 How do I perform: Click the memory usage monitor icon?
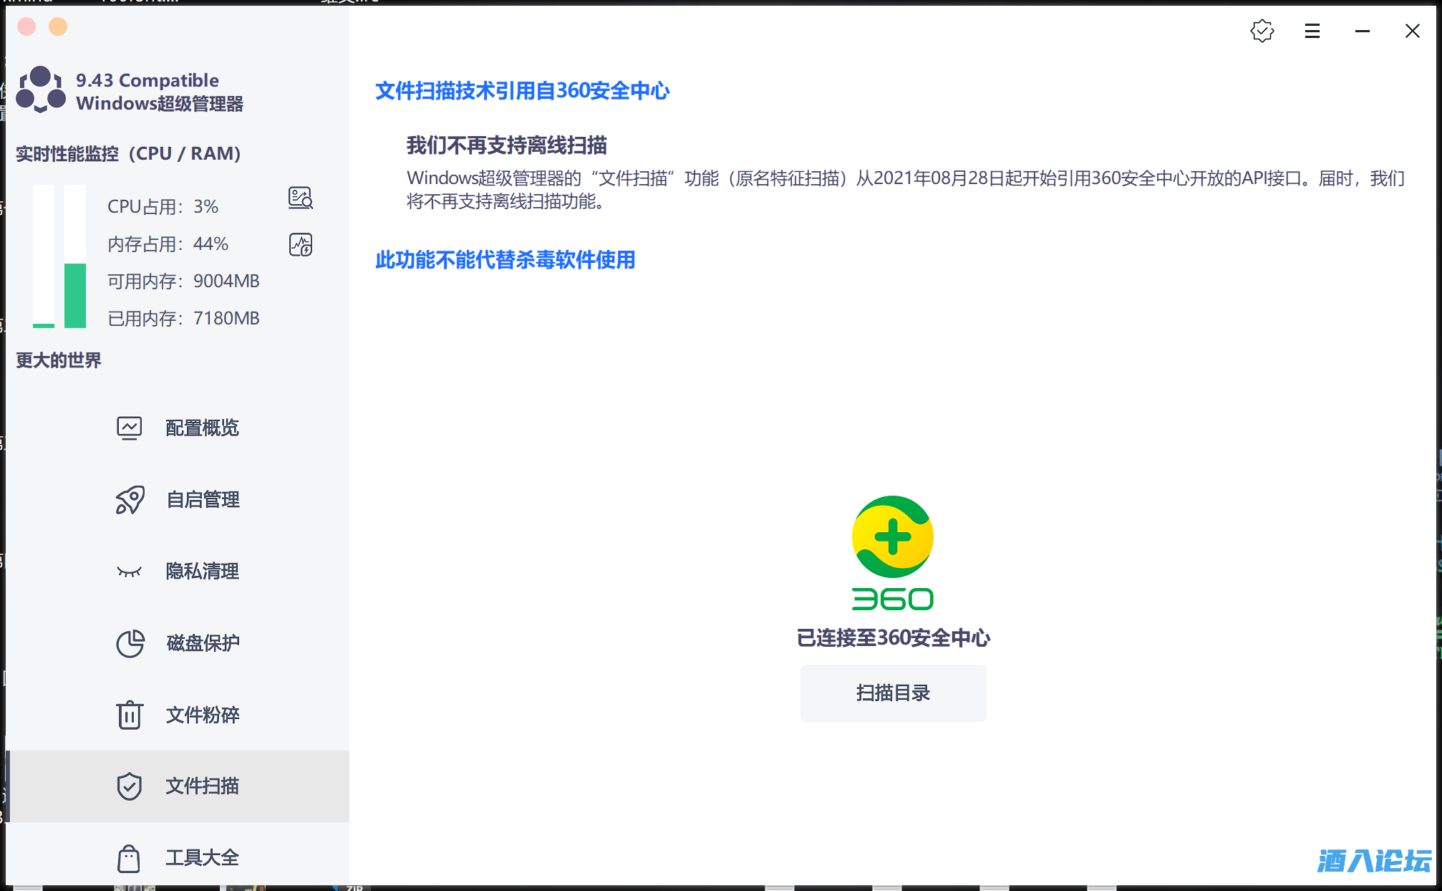(x=300, y=245)
